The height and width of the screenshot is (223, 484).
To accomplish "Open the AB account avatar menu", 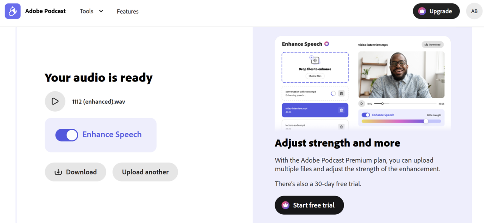I will point(474,11).
